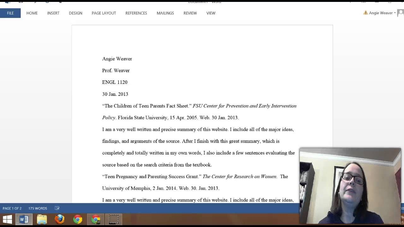Click 175 WORDS to open word count

click(x=38, y=208)
